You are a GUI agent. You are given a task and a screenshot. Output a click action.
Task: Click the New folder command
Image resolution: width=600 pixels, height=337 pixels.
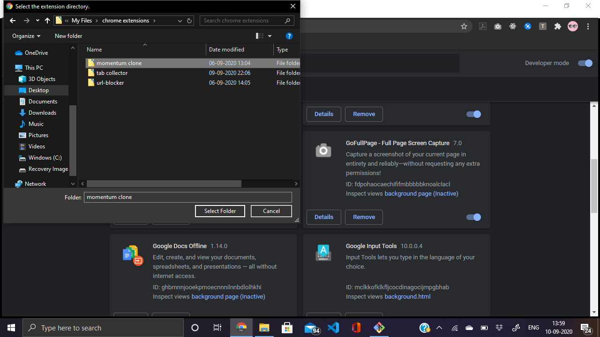68,36
